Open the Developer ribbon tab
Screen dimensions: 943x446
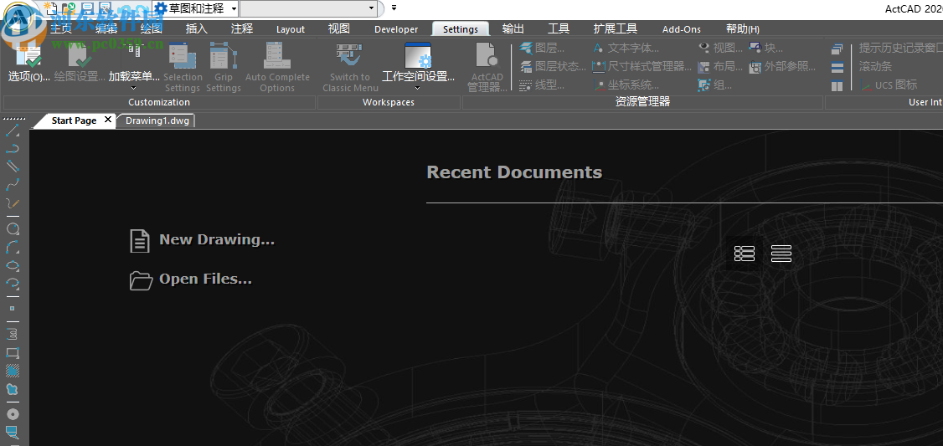tap(396, 29)
